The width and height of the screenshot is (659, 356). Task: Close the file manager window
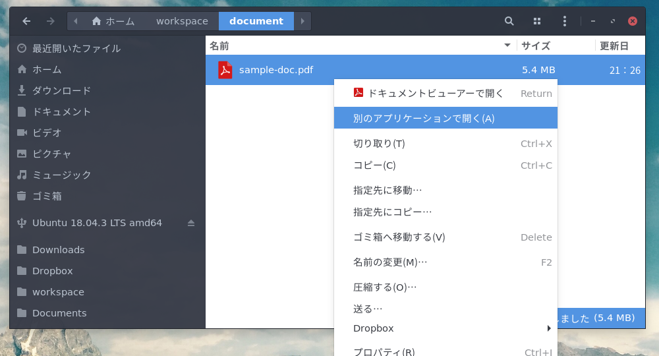point(633,21)
